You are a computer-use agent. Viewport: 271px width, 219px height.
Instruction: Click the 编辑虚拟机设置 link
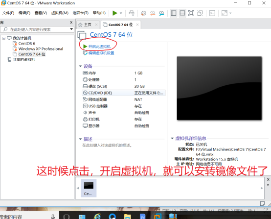[x=101, y=53]
